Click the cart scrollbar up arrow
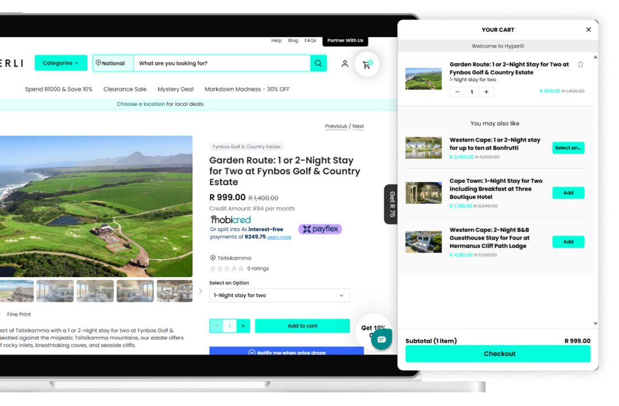This screenshot has height=406, width=619. (595, 57)
